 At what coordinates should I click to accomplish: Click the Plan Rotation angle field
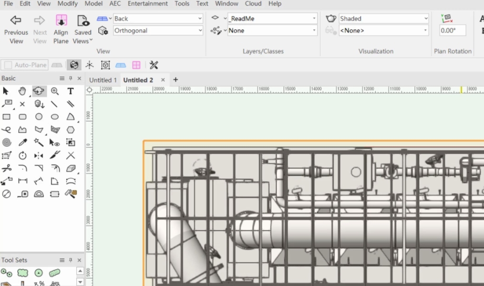452,30
